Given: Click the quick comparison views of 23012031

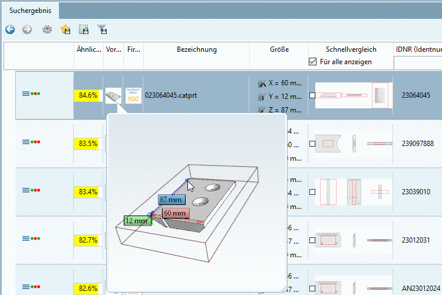Looking at the screenshot, I should point(354,240).
